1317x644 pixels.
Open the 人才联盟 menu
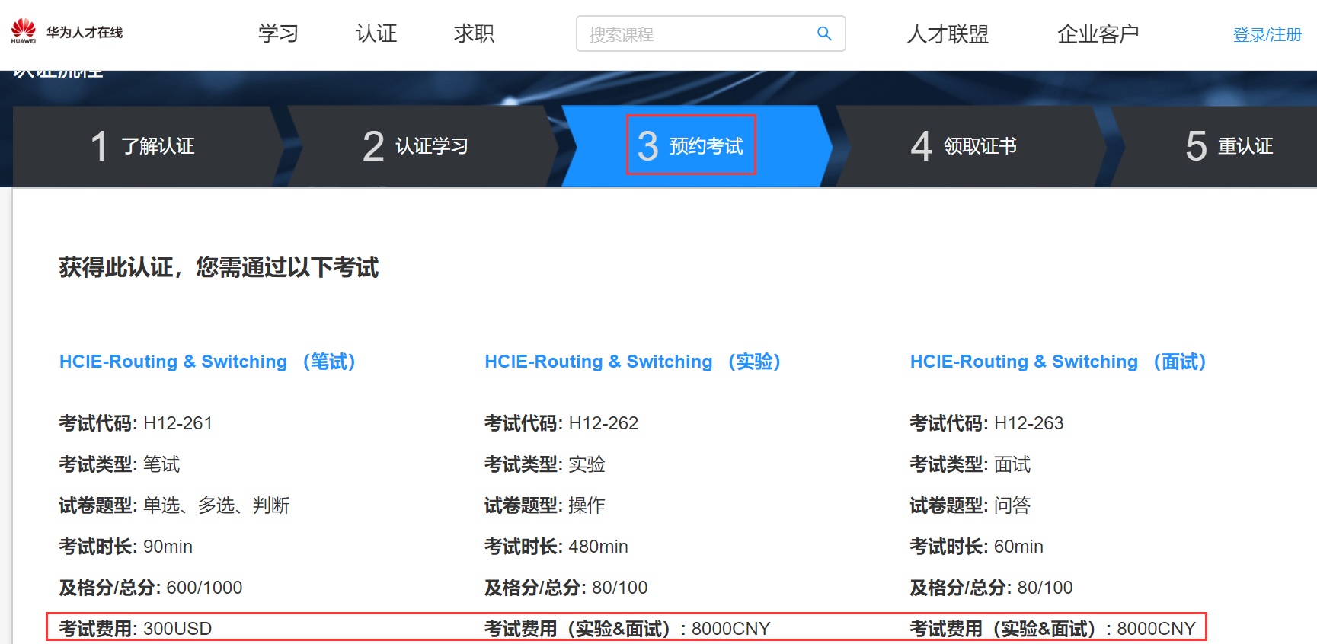pos(948,34)
